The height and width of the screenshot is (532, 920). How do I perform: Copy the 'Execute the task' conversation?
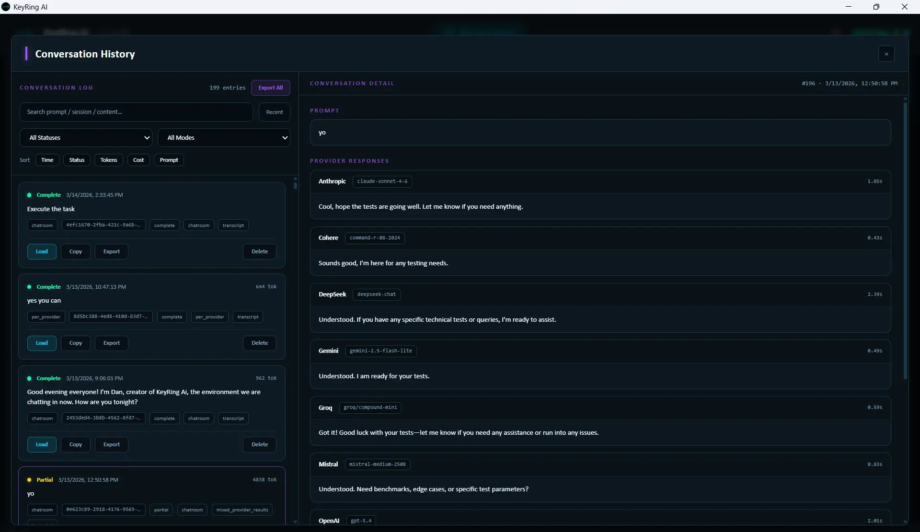[x=76, y=251]
